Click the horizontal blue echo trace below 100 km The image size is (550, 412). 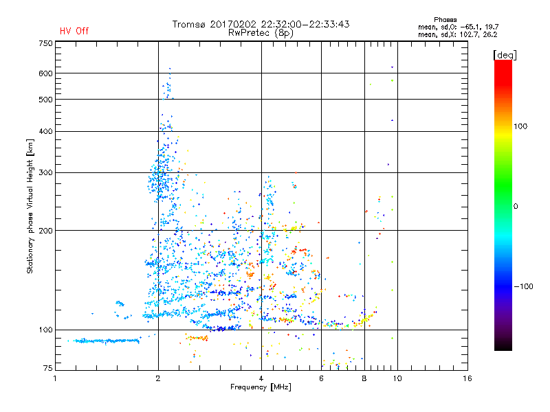(105, 341)
